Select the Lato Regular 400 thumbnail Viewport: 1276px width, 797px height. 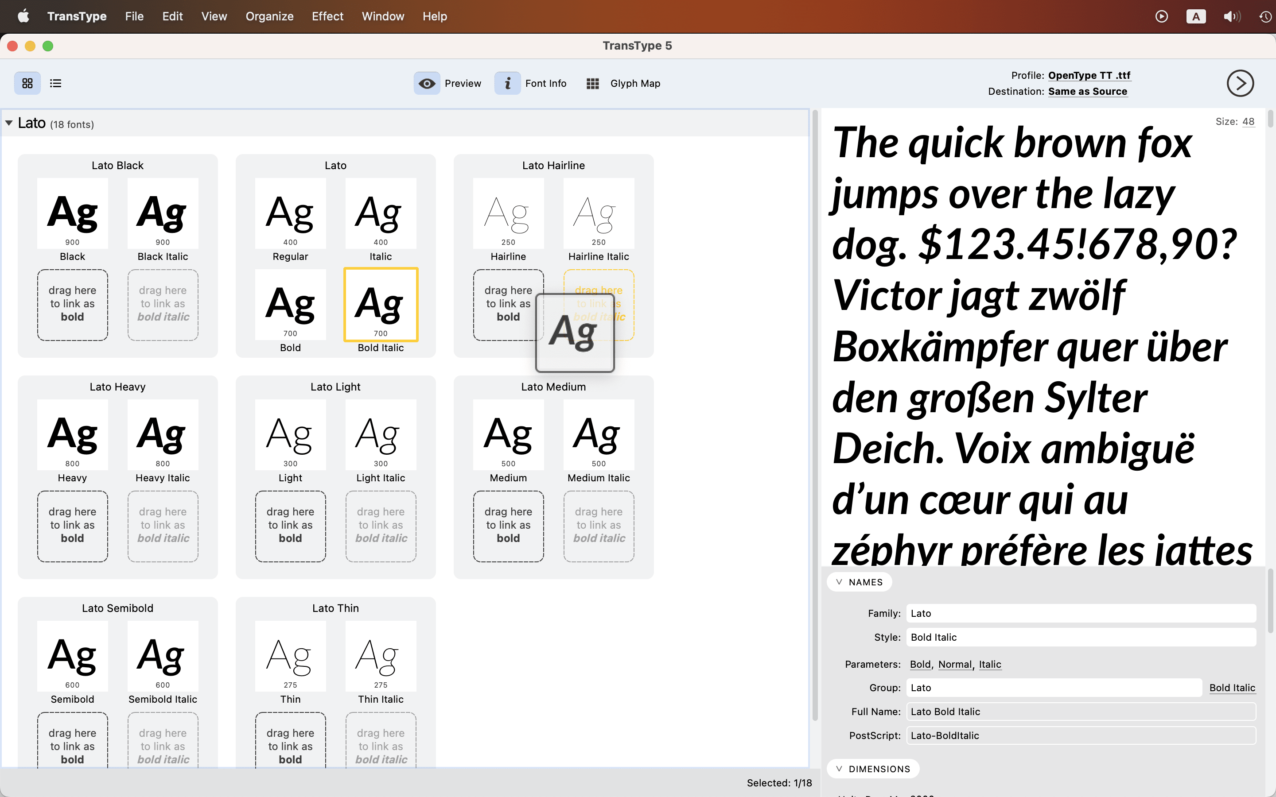(291, 213)
